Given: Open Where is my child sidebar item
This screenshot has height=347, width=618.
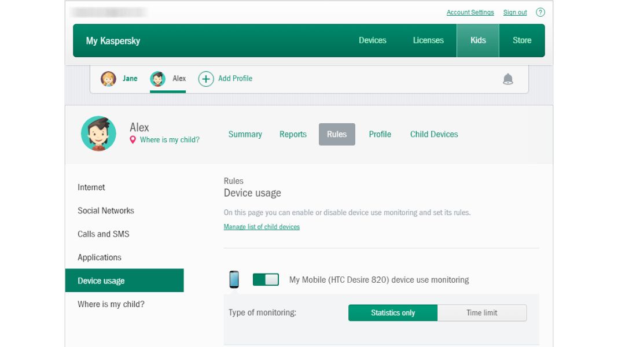Looking at the screenshot, I should 111,304.
